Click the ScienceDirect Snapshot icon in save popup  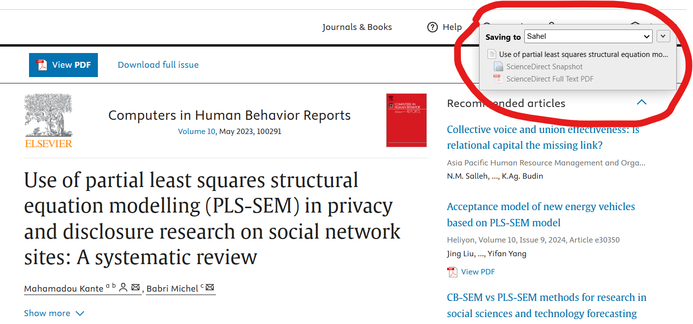pyautogui.click(x=498, y=67)
